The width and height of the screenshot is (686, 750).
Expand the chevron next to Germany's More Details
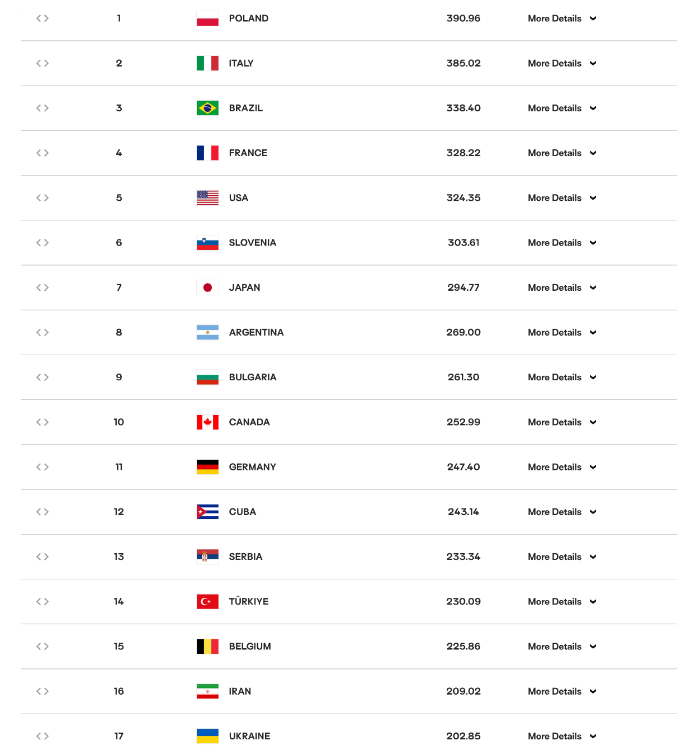(593, 467)
